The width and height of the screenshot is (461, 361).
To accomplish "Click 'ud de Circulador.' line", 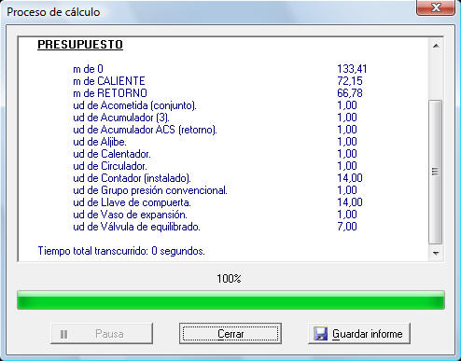I will [110, 166].
